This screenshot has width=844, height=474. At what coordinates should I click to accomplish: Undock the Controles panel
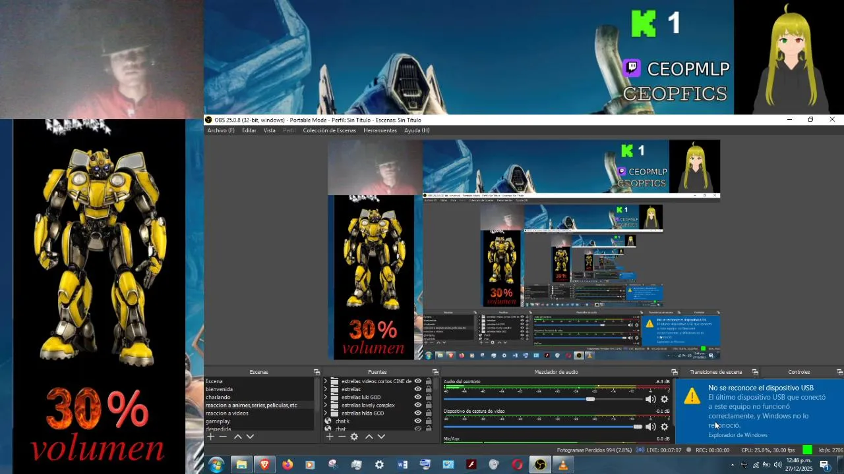[x=839, y=372]
